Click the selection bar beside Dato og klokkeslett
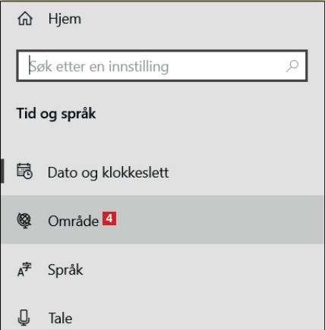325x330 pixels. [x=2, y=171]
